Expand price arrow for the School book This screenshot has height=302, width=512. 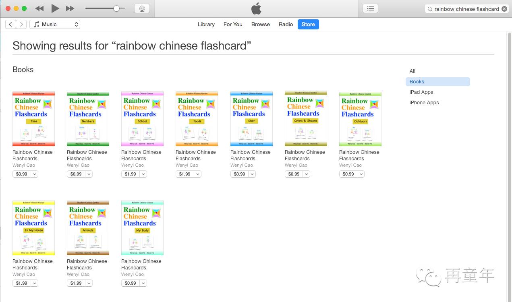pyautogui.click(x=143, y=174)
